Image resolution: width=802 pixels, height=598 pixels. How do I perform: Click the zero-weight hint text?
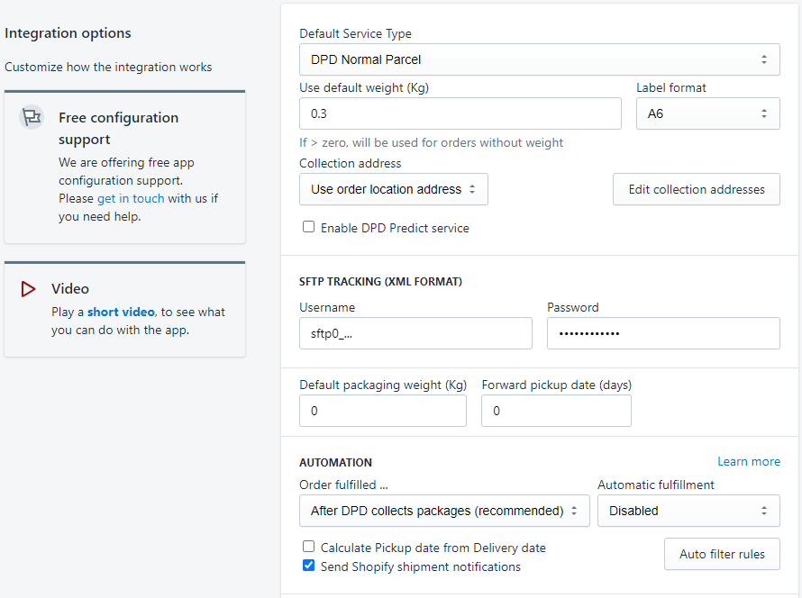431,142
